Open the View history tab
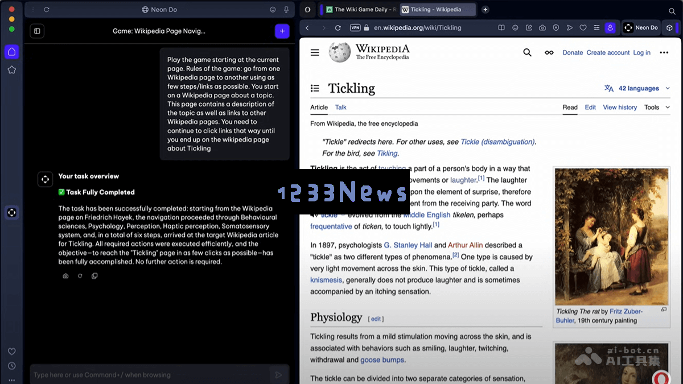Viewport: 683px width, 384px height. (620, 107)
